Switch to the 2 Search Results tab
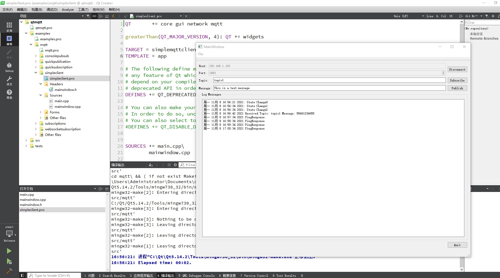Viewport: 500px width, 278px height. 112,275
